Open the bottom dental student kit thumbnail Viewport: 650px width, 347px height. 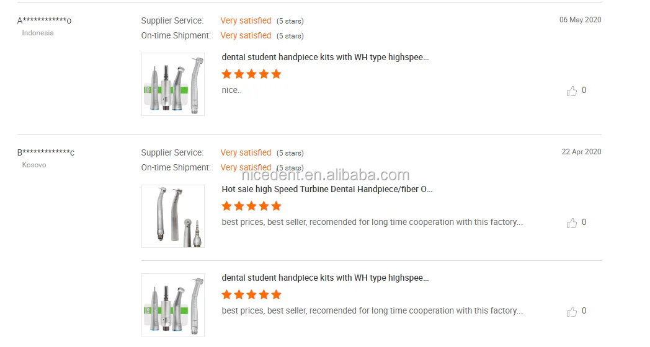point(173,305)
